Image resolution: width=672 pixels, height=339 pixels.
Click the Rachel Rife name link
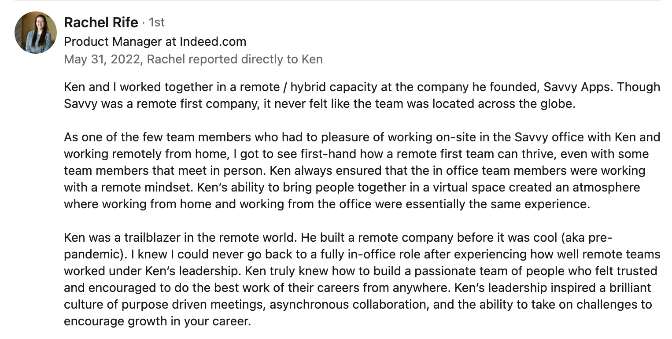click(x=101, y=22)
